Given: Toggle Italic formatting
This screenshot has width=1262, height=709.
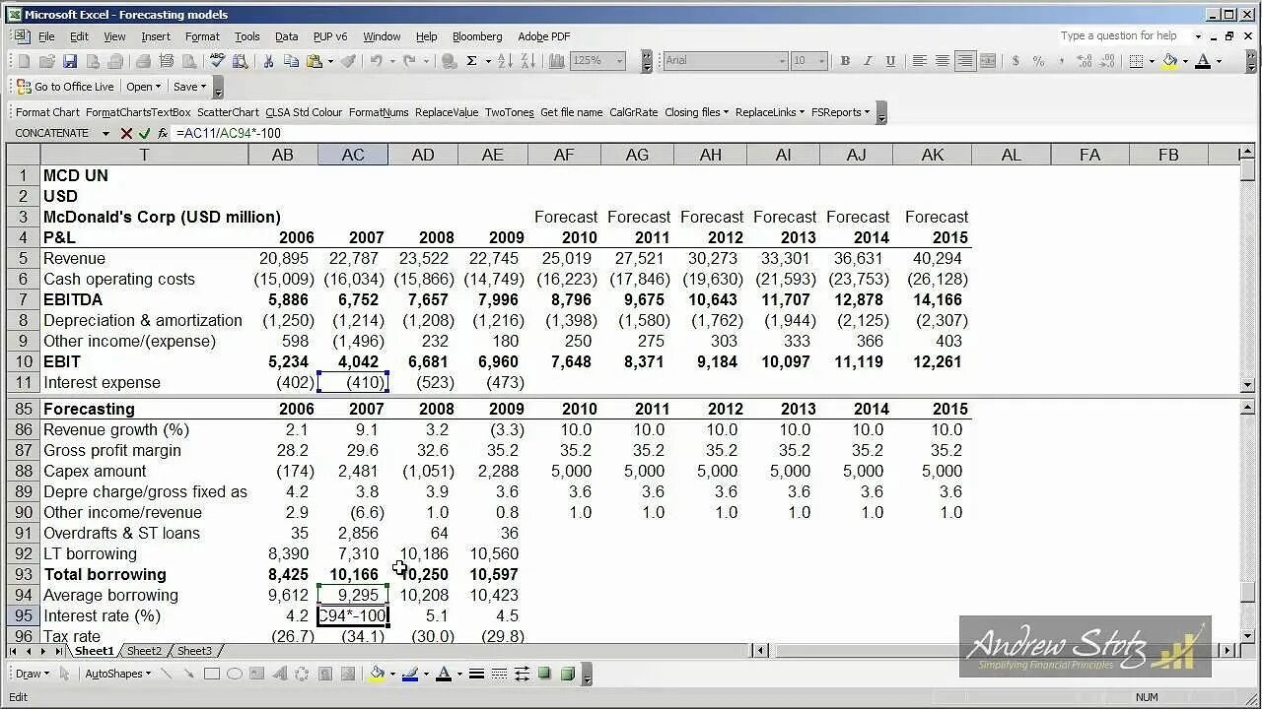Looking at the screenshot, I should click(x=868, y=61).
